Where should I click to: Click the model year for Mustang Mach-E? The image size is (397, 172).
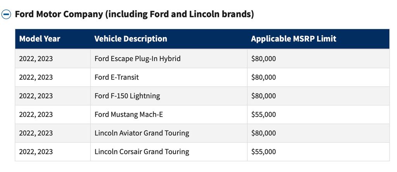pyautogui.click(x=36, y=115)
